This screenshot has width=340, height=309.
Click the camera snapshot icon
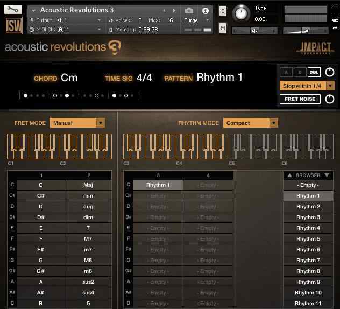tap(189, 11)
